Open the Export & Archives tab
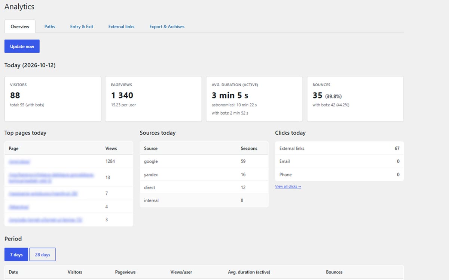Viewport: 449px width, 280px height. (x=167, y=27)
